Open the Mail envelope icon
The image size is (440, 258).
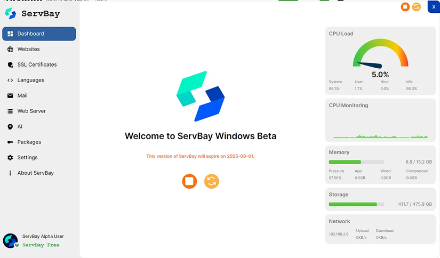(10, 95)
